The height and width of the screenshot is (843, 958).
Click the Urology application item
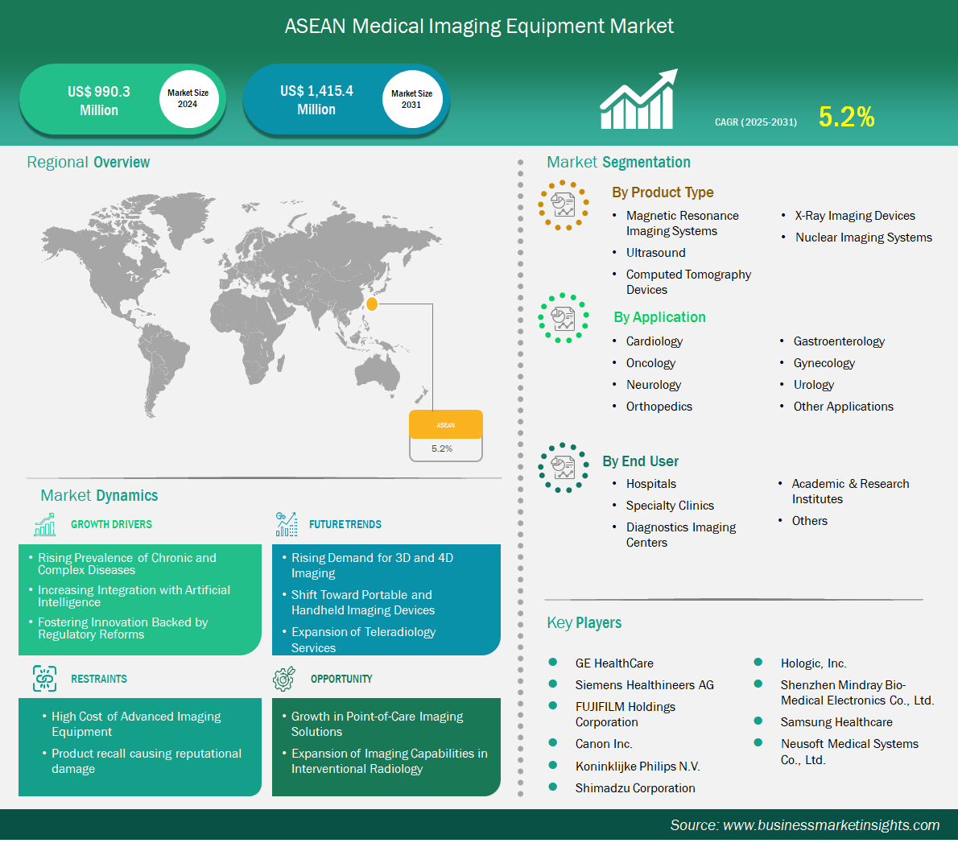pyautogui.click(x=813, y=385)
